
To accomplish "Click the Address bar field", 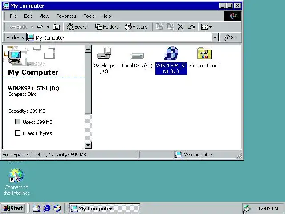I will [x=119, y=37].
